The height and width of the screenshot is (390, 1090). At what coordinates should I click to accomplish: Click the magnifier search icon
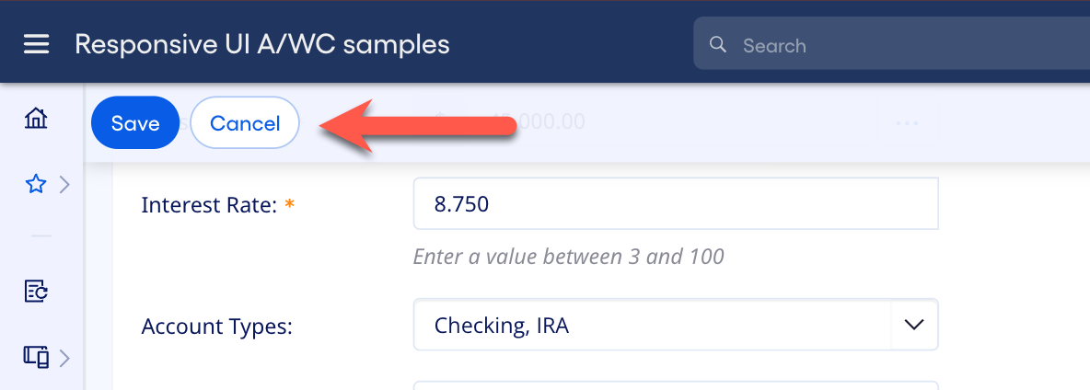[717, 45]
